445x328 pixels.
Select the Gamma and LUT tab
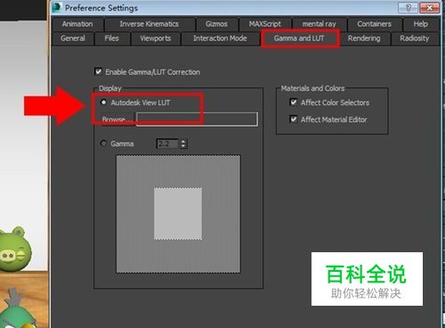point(299,38)
